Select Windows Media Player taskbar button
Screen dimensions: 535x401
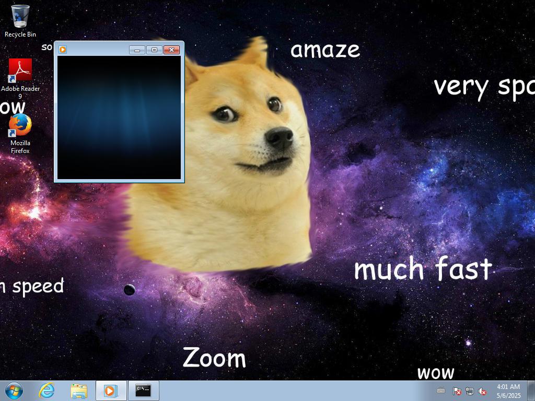pyautogui.click(x=111, y=391)
